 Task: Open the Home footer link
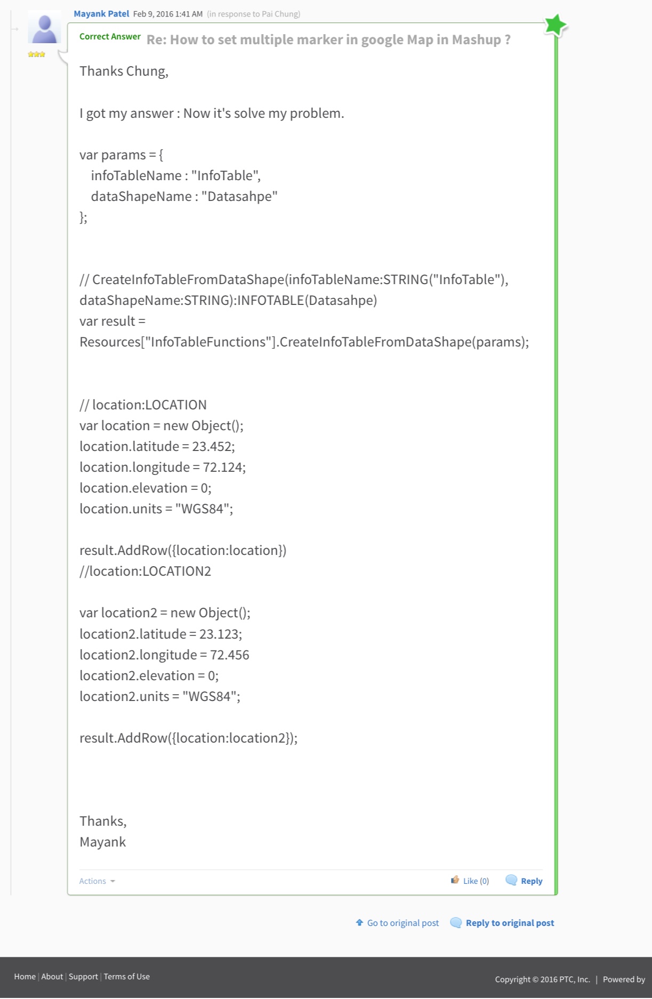[25, 976]
